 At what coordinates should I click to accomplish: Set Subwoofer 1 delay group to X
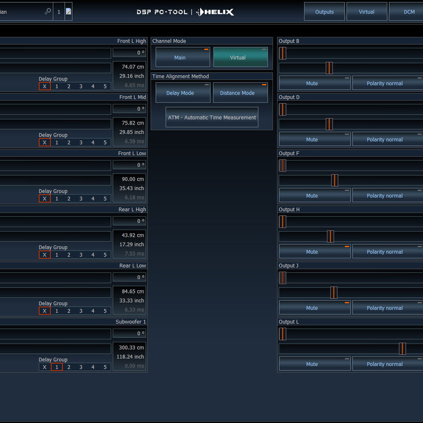44,367
